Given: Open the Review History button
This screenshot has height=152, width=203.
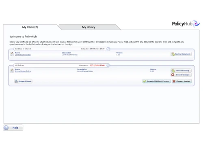Looking at the screenshot, I should click(23, 81).
